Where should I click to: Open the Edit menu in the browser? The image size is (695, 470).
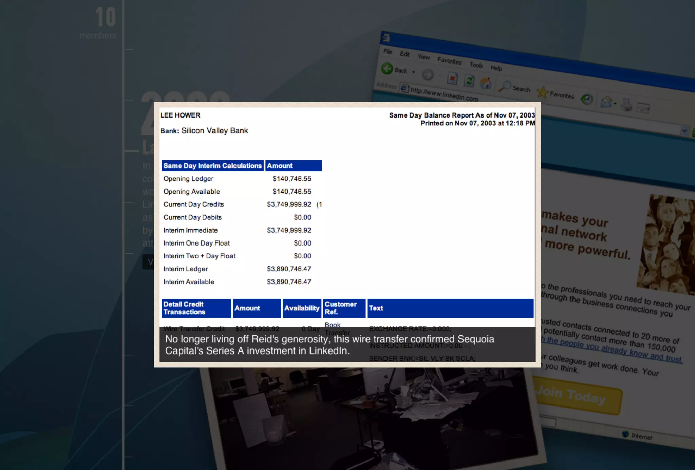click(405, 54)
